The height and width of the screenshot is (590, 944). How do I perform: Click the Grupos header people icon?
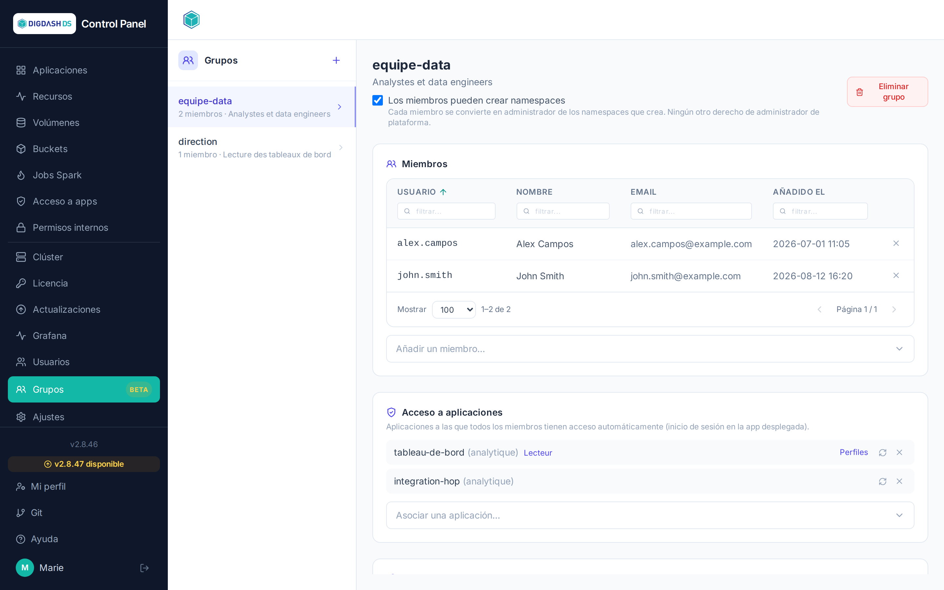pyautogui.click(x=188, y=61)
